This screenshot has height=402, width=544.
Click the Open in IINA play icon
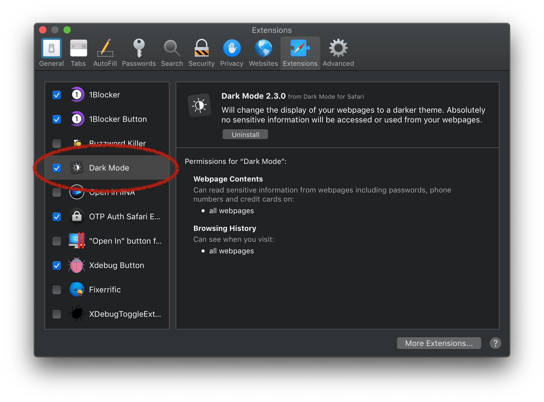pos(77,192)
